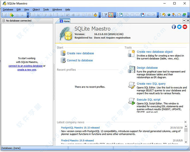The width and height of the screenshot is (190, 152).
Task: Click the Execute SQL script link
Action: [149, 100]
